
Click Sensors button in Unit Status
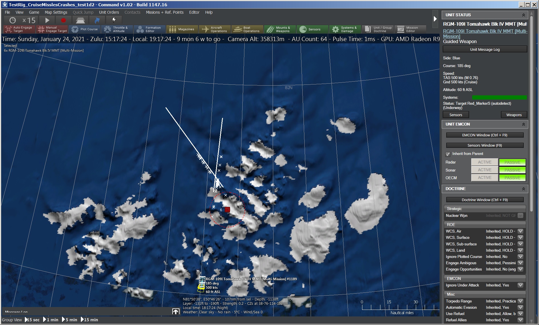click(x=456, y=115)
